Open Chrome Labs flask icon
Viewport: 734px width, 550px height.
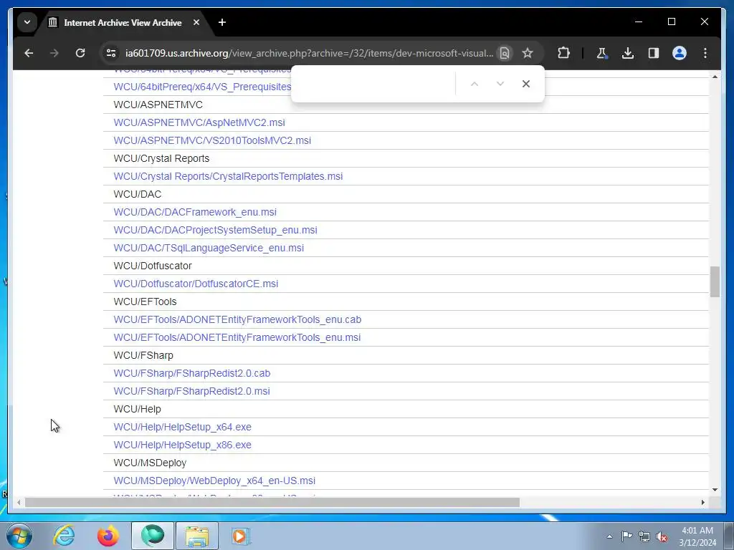point(602,53)
